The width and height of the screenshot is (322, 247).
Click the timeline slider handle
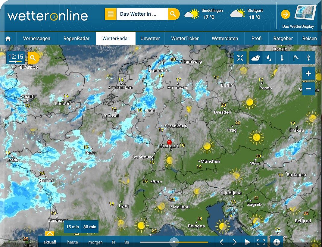point(174,242)
